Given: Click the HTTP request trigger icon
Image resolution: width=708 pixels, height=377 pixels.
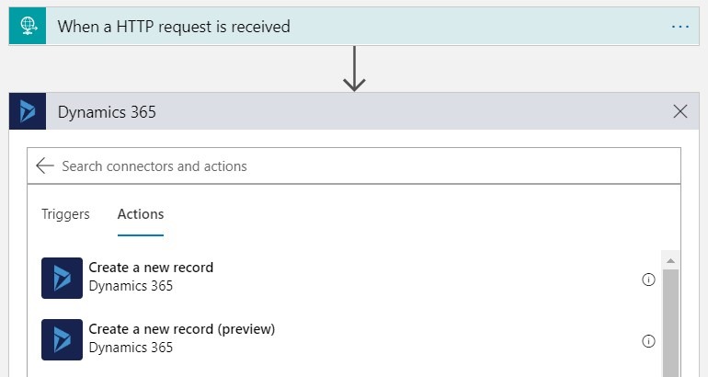Looking at the screenshot, I should point(28,26).
